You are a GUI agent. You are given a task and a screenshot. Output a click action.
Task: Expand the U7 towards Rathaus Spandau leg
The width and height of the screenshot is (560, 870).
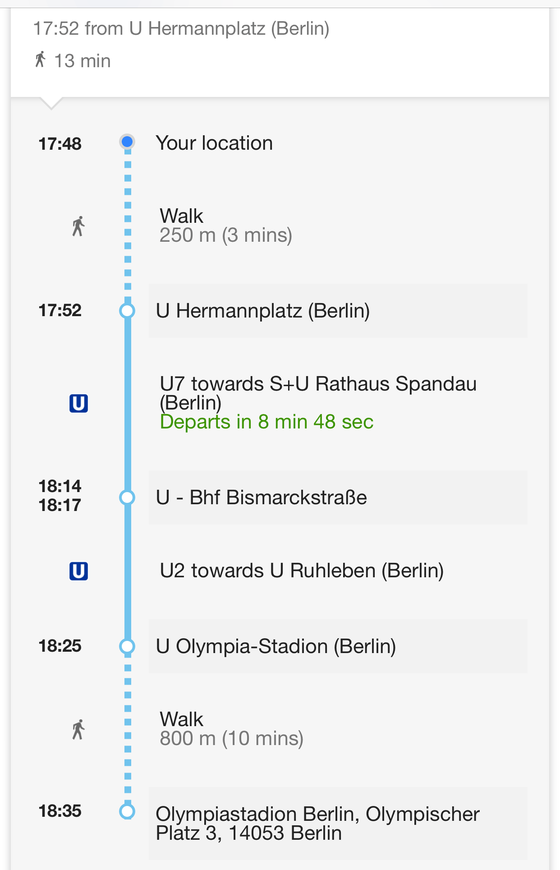tap(318, 393)
